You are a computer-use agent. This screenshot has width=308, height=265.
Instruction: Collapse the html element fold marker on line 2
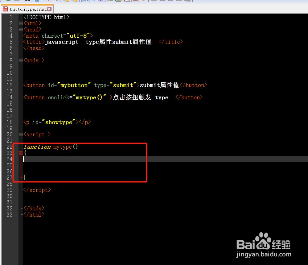pyautogui.click(x=21, y=23)
